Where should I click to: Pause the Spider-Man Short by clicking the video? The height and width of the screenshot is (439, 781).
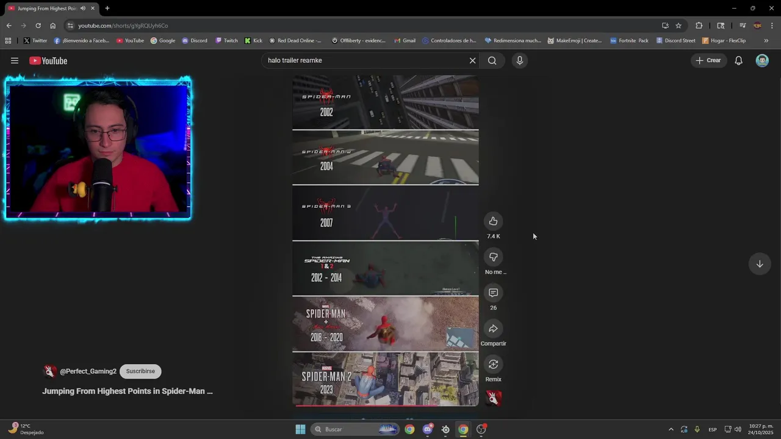point(386,240)
